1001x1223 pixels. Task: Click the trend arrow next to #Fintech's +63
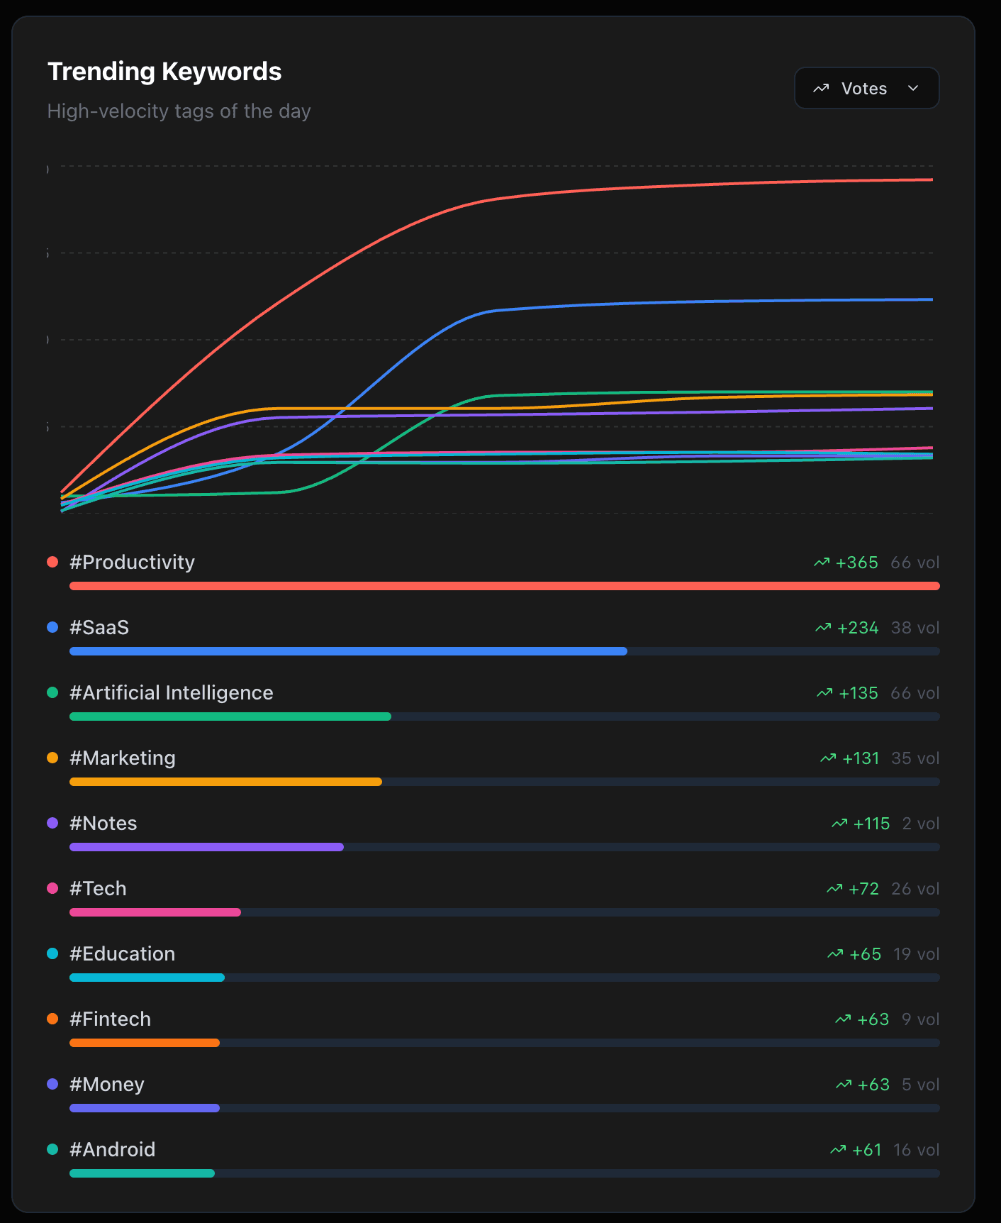tap(842, 1019)
